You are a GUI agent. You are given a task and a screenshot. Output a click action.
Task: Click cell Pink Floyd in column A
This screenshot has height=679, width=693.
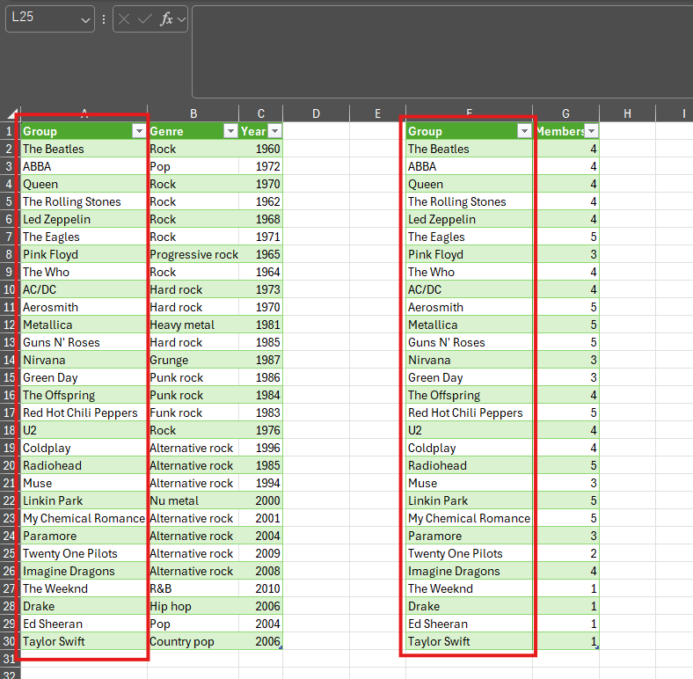[x=84, y=254]
